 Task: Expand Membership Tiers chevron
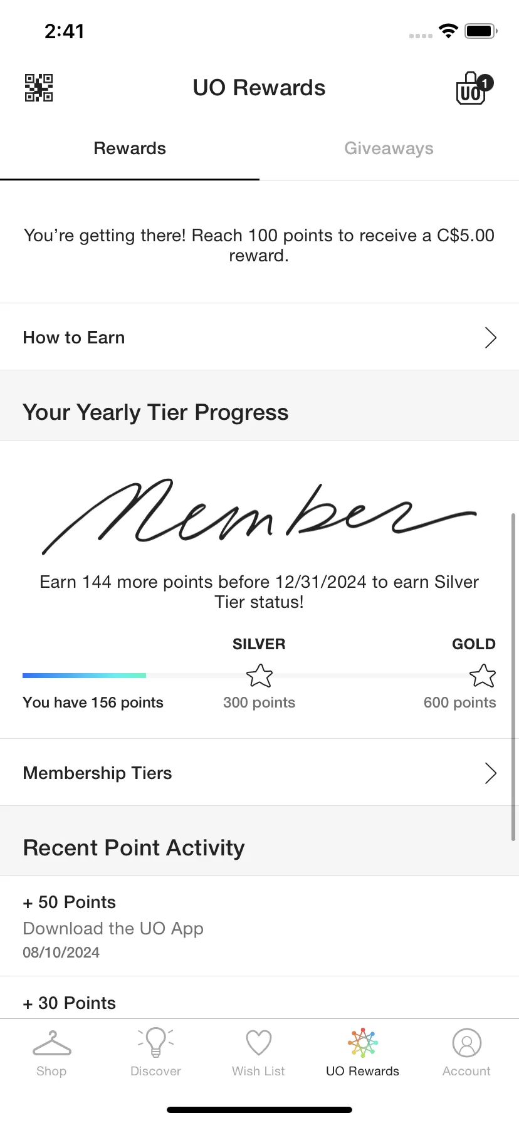click(x=491, y=773)
